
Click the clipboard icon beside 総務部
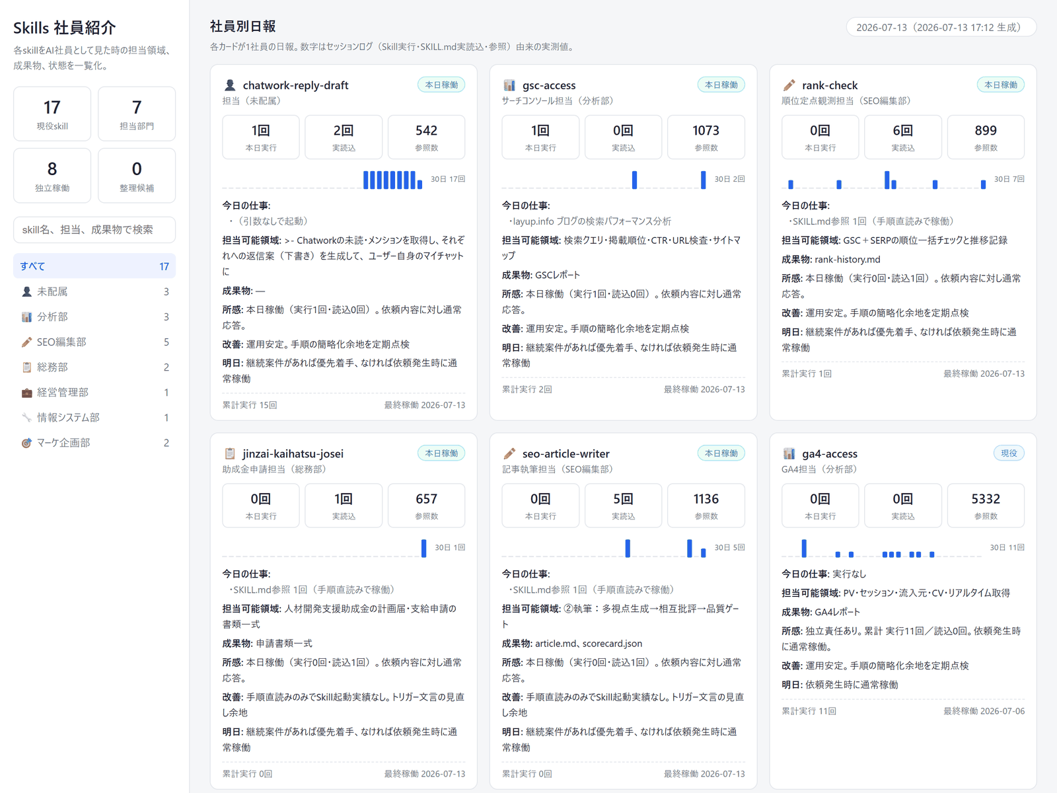26,367
